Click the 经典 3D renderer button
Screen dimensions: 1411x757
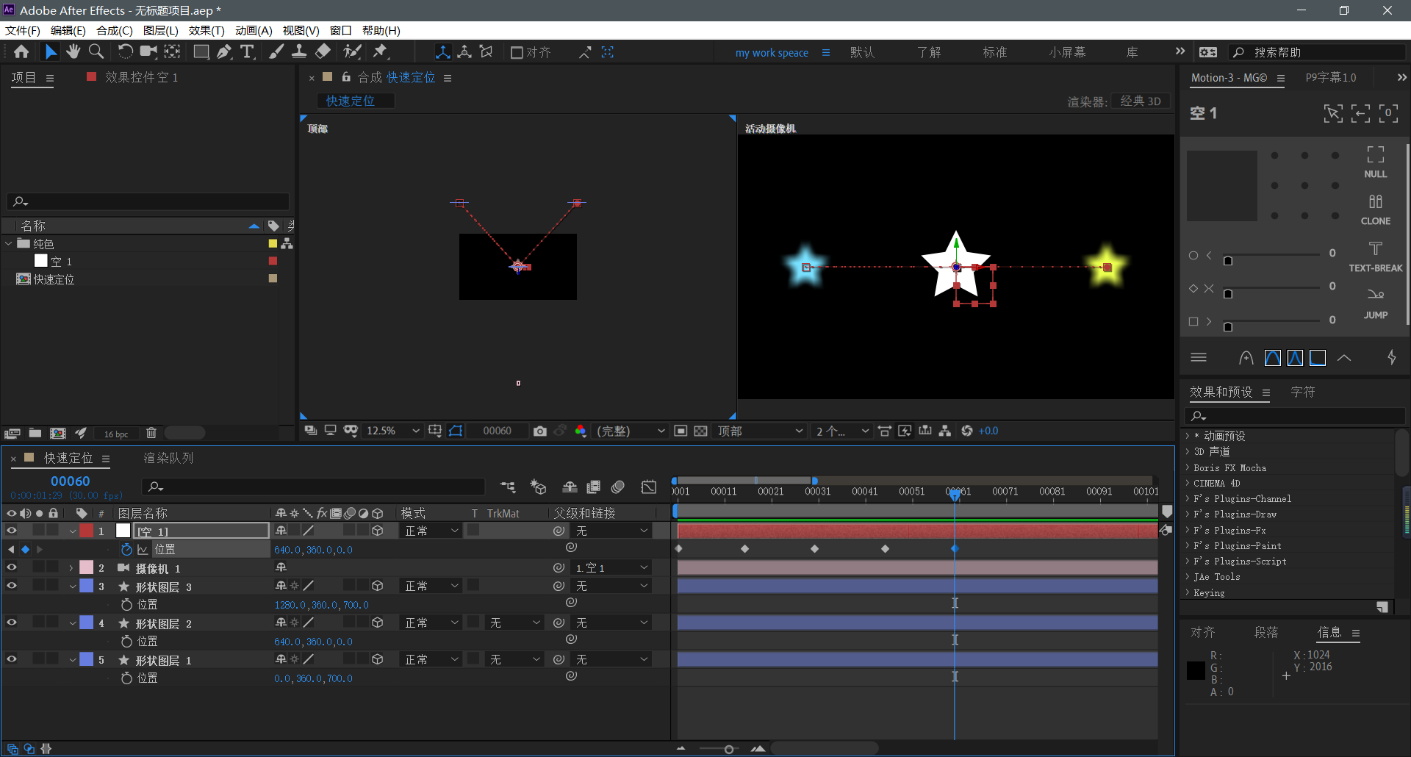[1140, 101]
